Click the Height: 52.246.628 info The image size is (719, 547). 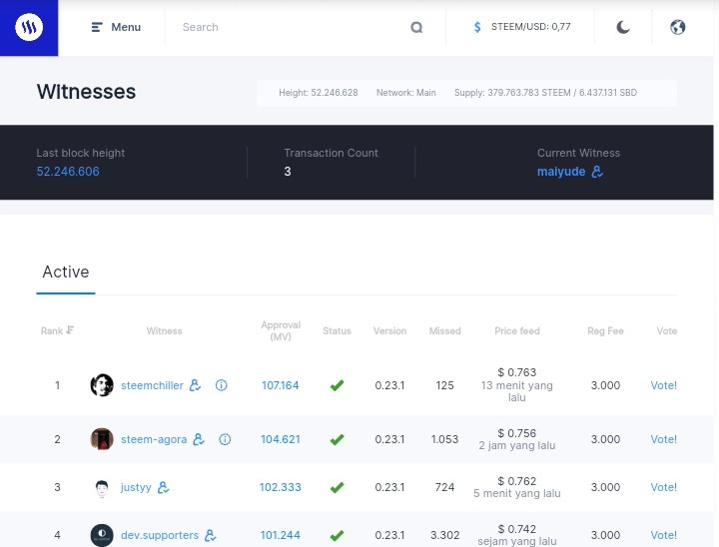click(x=319, y=93)
